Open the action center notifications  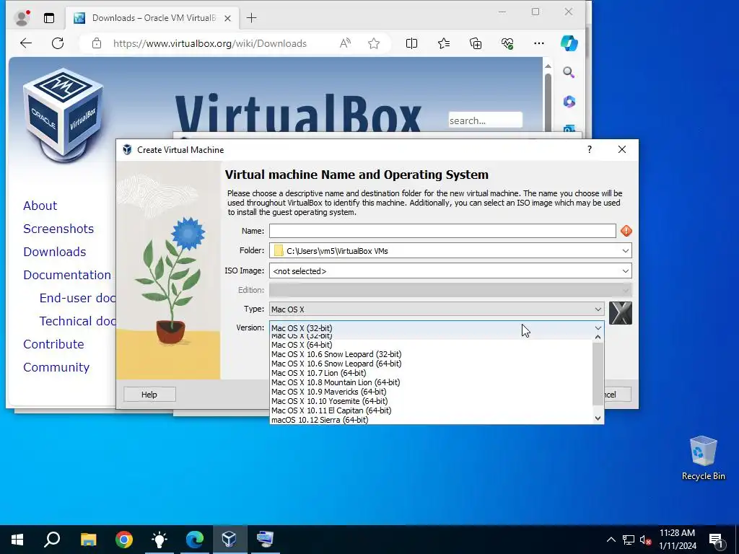[x=716, y=540]
